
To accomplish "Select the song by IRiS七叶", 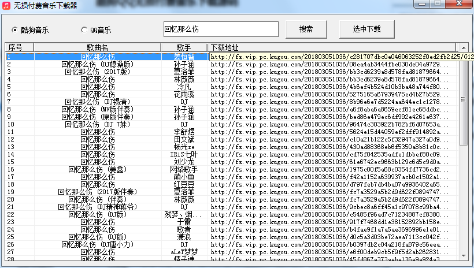I will coord(184,154).
